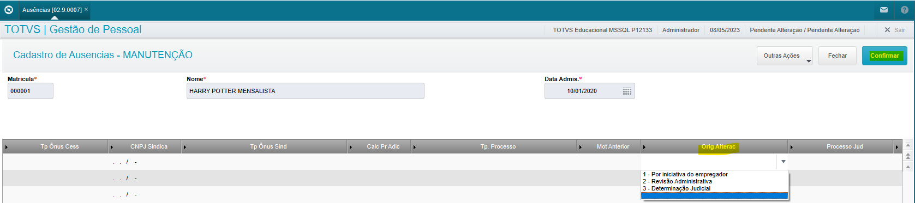Sort by Tp Ônus Sind column header
The height and width of the screenshot is (203, 915).
coord(268,146)
